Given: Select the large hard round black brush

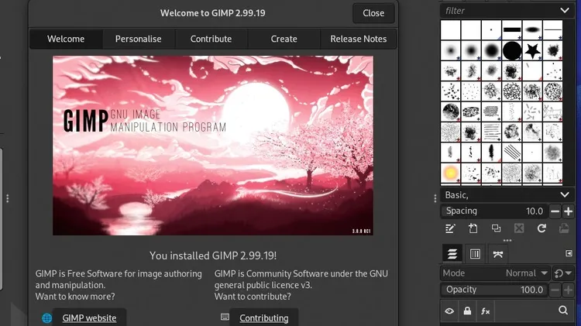Looking at the screenshot, I should [512, 50].
